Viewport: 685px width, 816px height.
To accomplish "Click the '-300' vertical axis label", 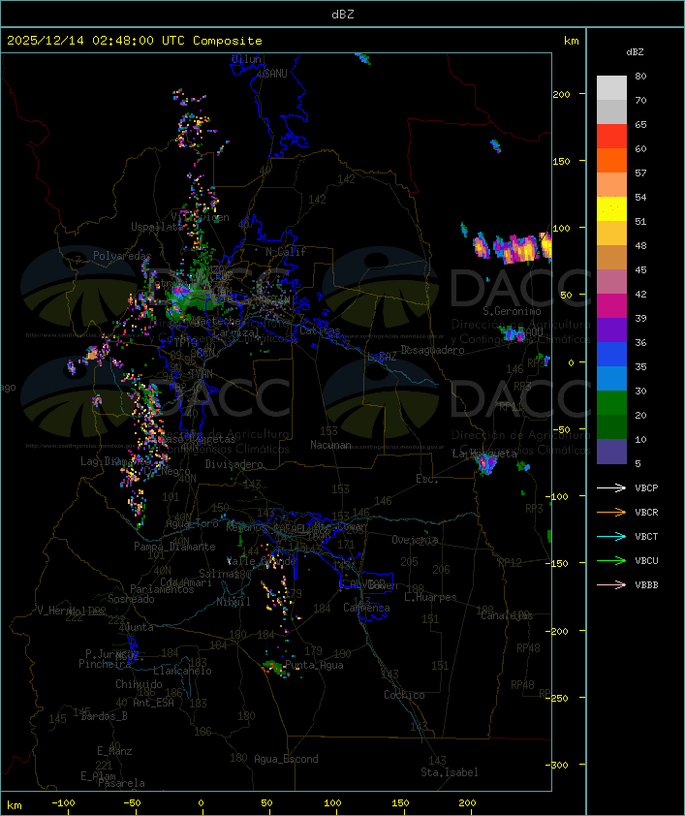I will click(x=559, y=765).
